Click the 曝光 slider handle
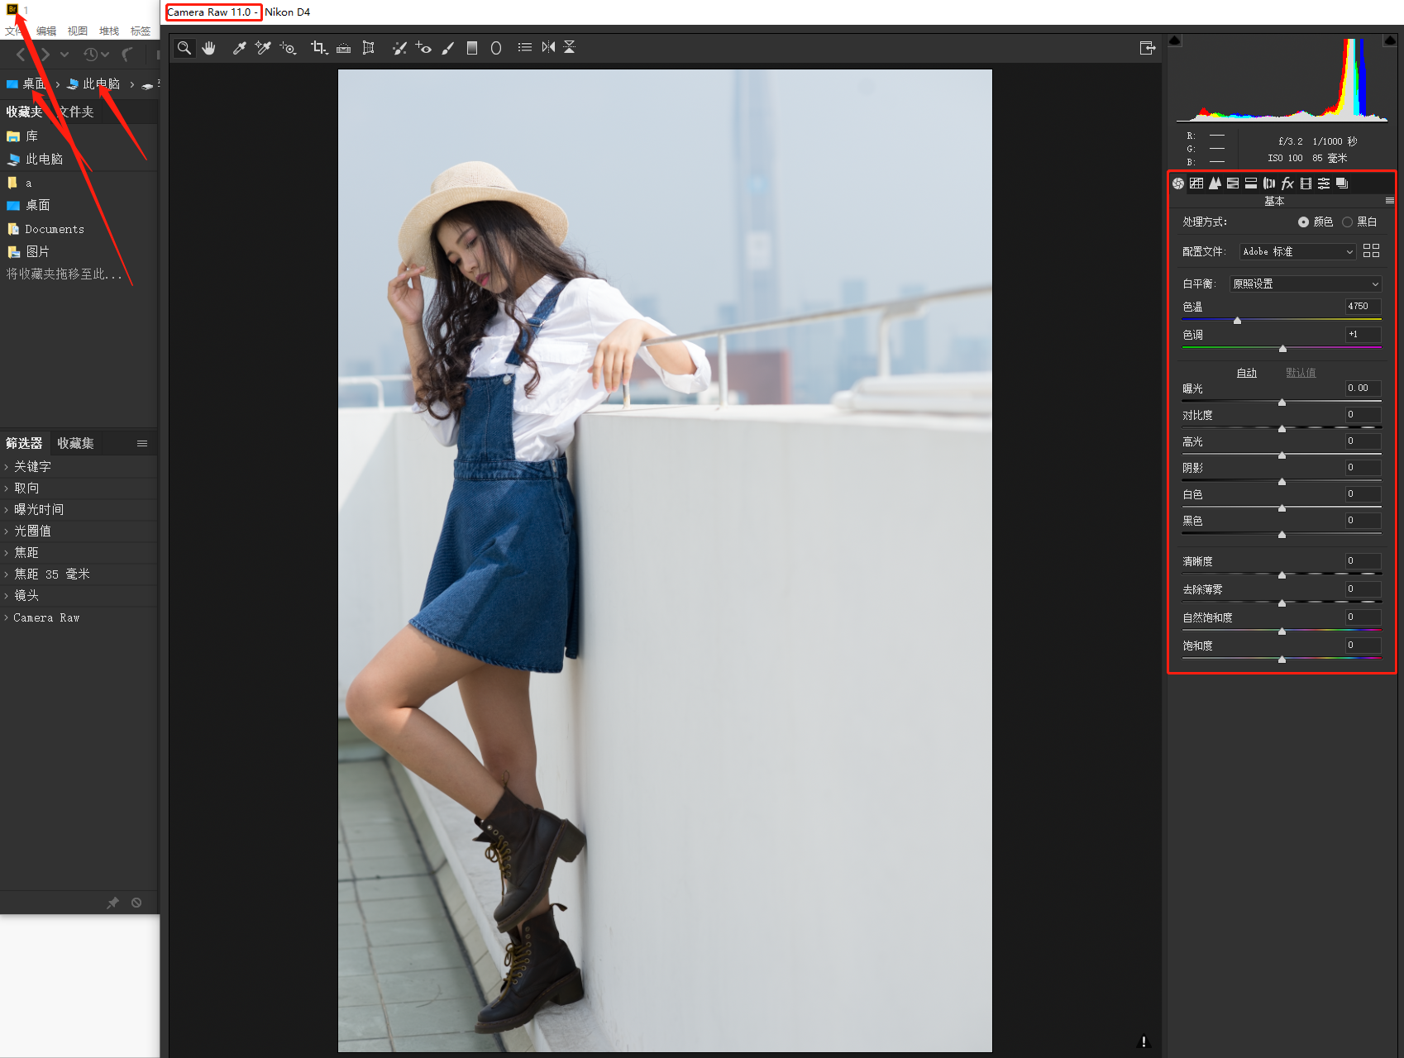Image resolution: width=1404 pixels, height=1058 pixels. click(1282, 403)
